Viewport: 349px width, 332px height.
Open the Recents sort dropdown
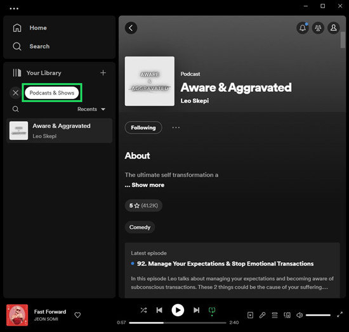click(91, 109)
